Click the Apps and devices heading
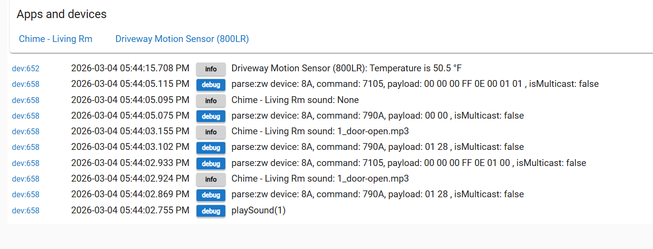 tap(61, 14)
